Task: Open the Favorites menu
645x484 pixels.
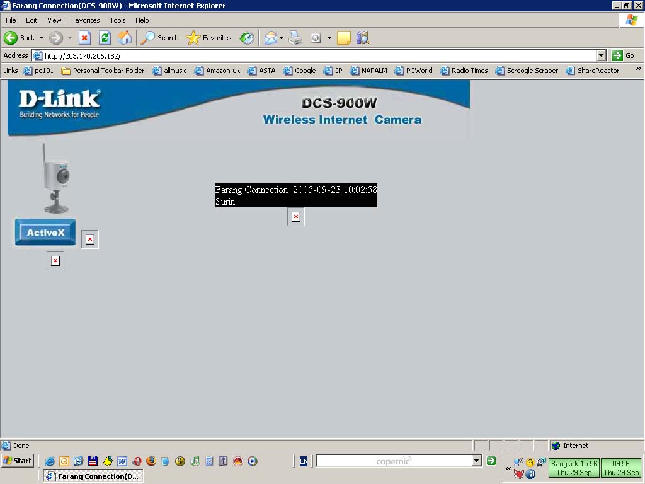Action: pyautogui.click(x=85, y=20)
